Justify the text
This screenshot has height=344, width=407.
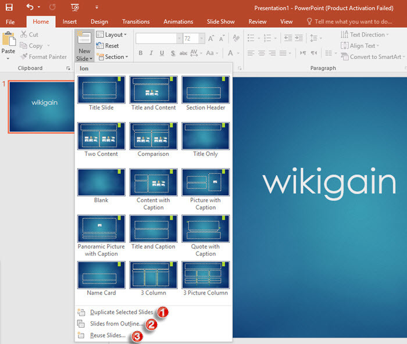(283, 53)
